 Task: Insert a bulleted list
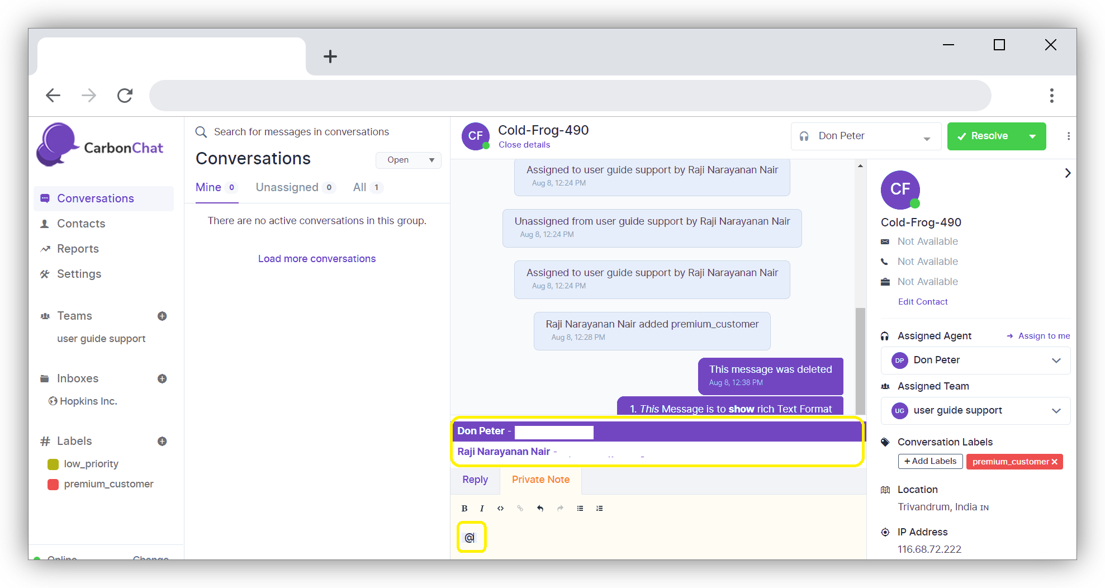(580, 508)
